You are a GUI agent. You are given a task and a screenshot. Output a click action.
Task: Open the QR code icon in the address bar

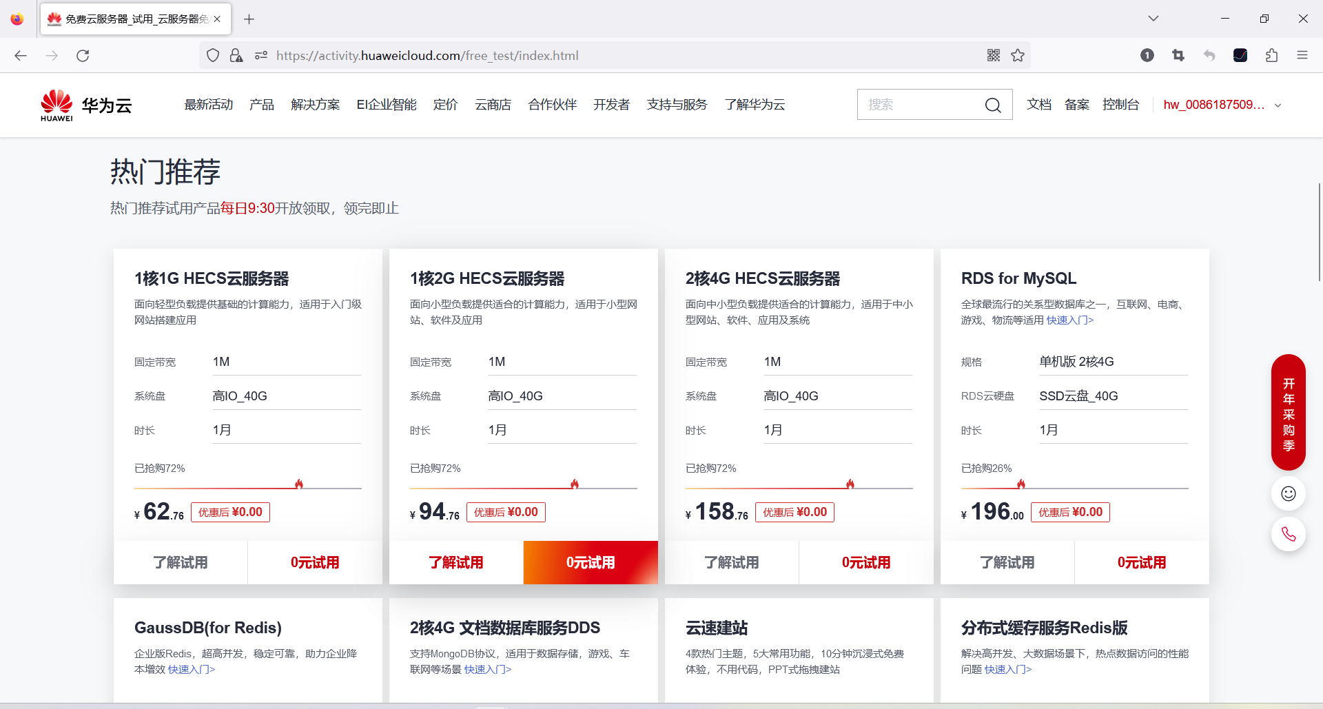993,55
